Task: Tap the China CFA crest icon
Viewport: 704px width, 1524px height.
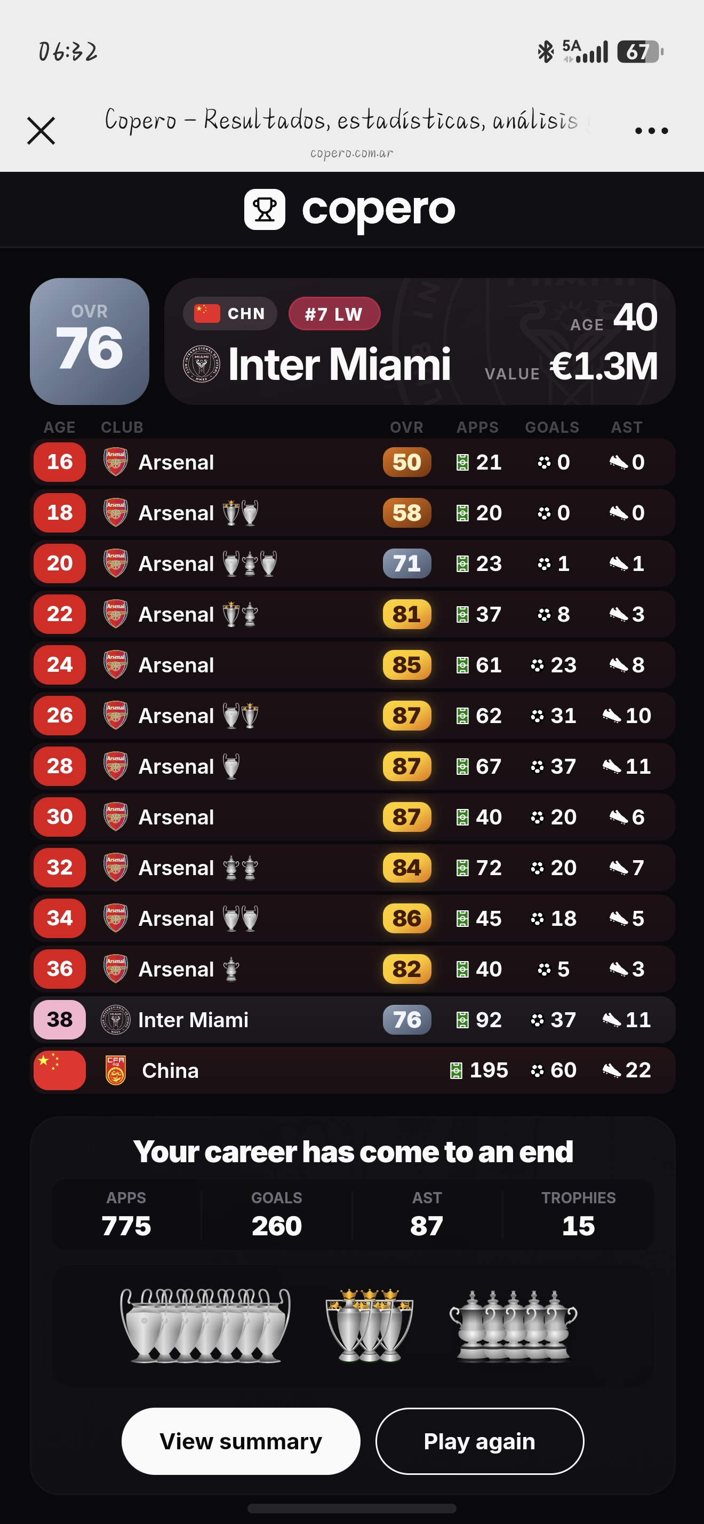Action: coord(115,1070)
